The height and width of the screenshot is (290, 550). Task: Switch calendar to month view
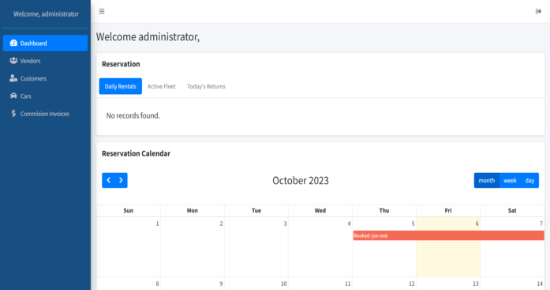487,180
